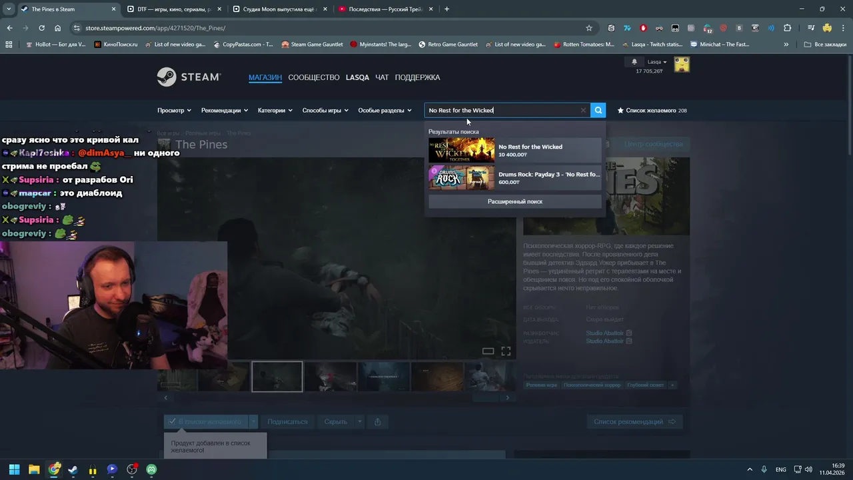
Task: Open the apps grid in bookmarks bar
Action: 9,45
